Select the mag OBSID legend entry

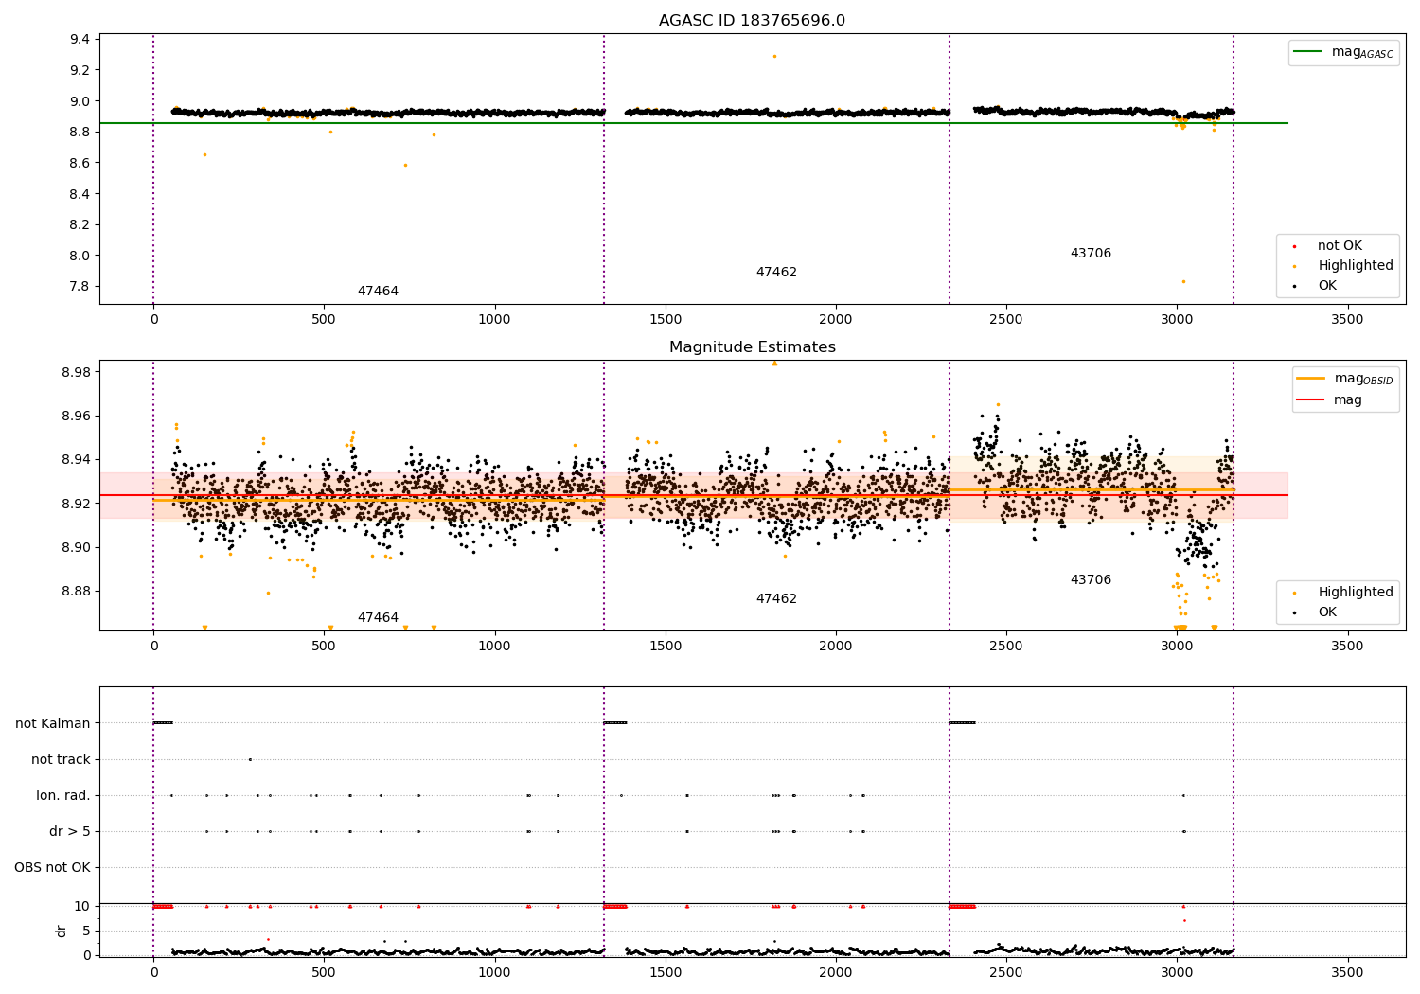(1344, 379)
